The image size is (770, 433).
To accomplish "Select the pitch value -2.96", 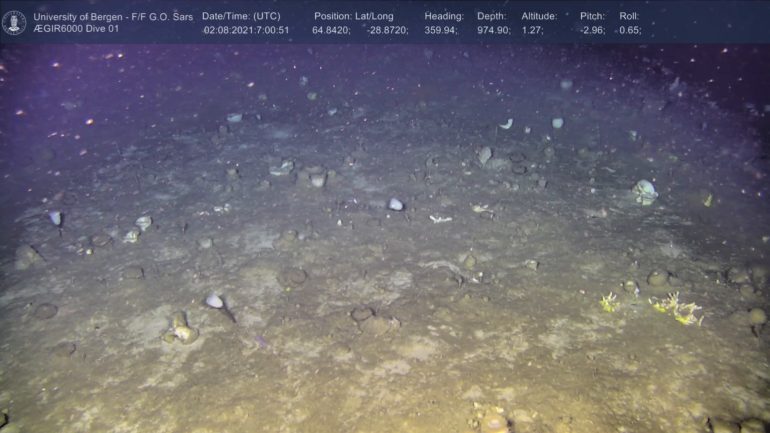I will tap(592, 30).
